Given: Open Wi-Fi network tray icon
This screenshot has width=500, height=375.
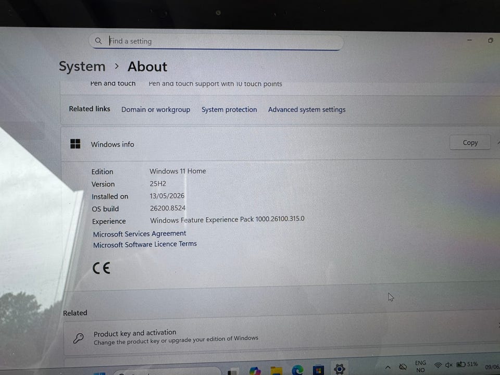Looking at the screenshot, I should coord(438,366).
